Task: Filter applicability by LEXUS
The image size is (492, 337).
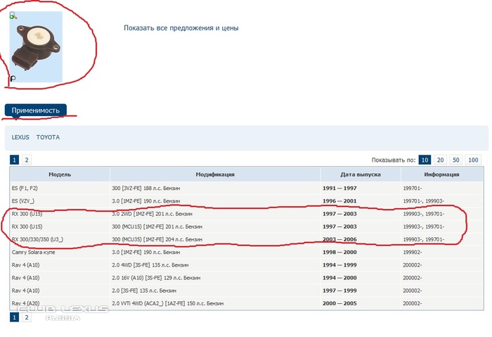Action: pos(20,137)
